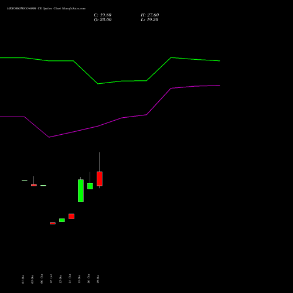Select the 14 Oct date label
Screen dimensions: 293x293
click(x=70, y=279)
